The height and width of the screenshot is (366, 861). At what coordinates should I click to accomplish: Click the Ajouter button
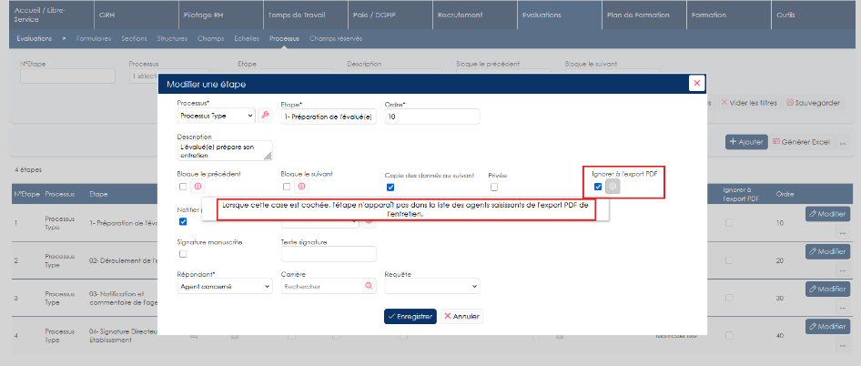coord(746,142)
